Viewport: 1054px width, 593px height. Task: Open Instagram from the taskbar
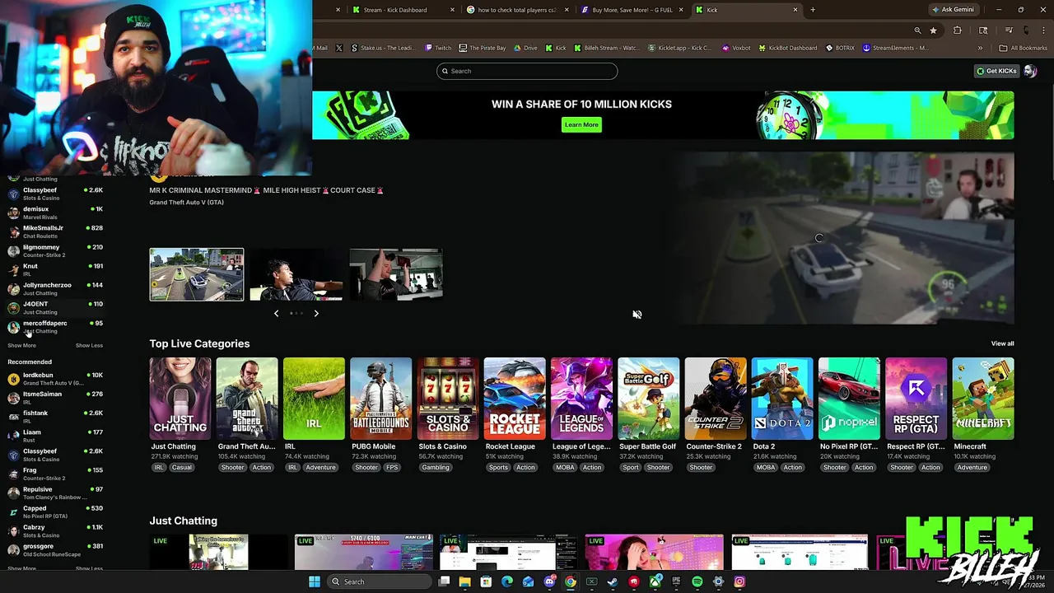pos(739,581)
